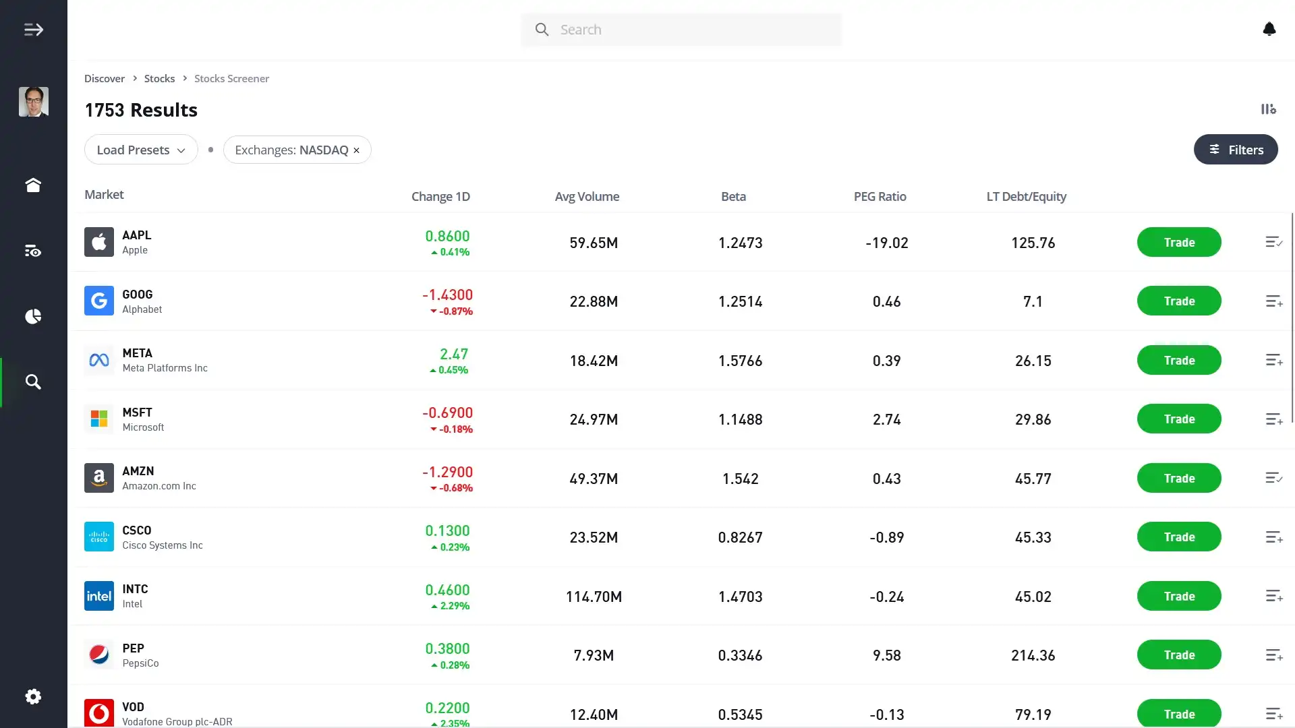
Task: Click Trade button for INTC
Action: [1179, 597]
